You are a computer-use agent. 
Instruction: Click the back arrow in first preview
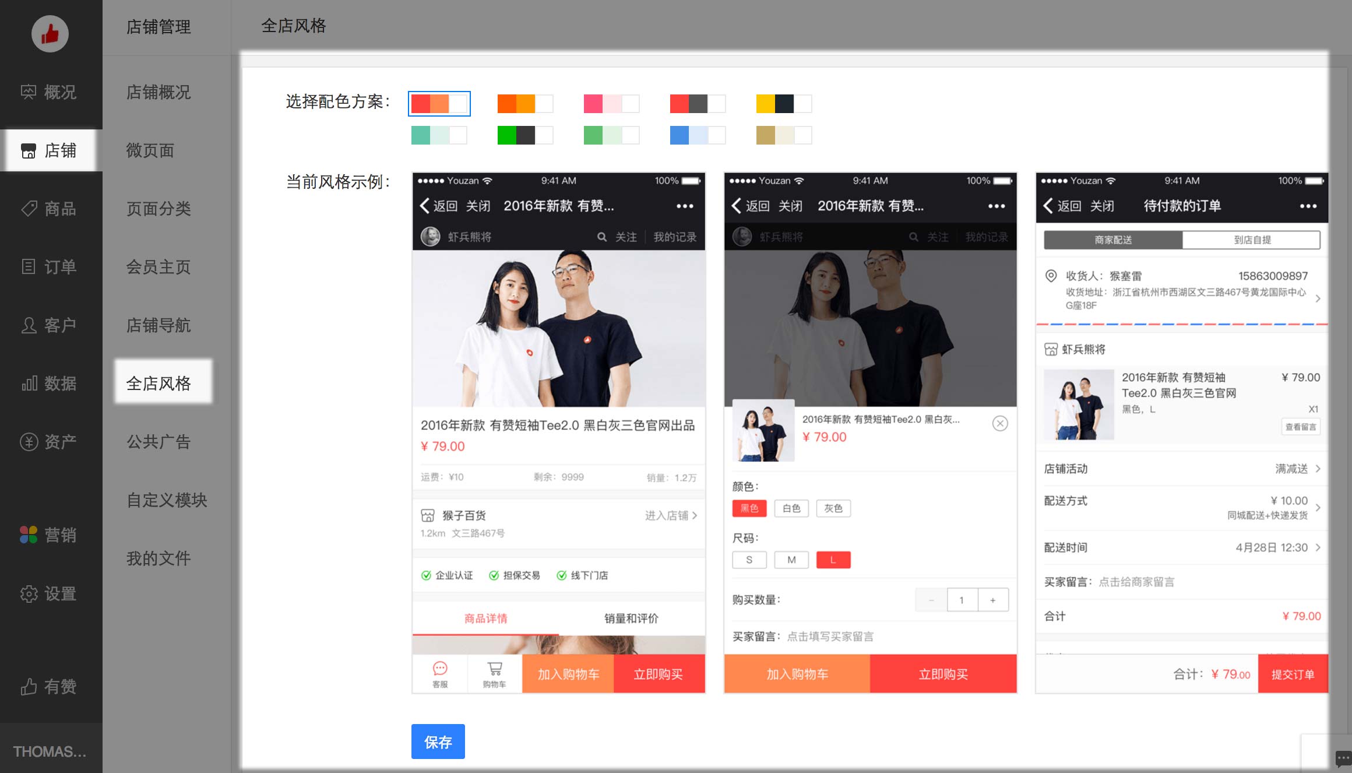click(x=425, y=206)
